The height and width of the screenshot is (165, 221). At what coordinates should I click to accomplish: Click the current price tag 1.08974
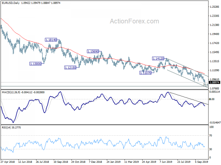[214, 82]
